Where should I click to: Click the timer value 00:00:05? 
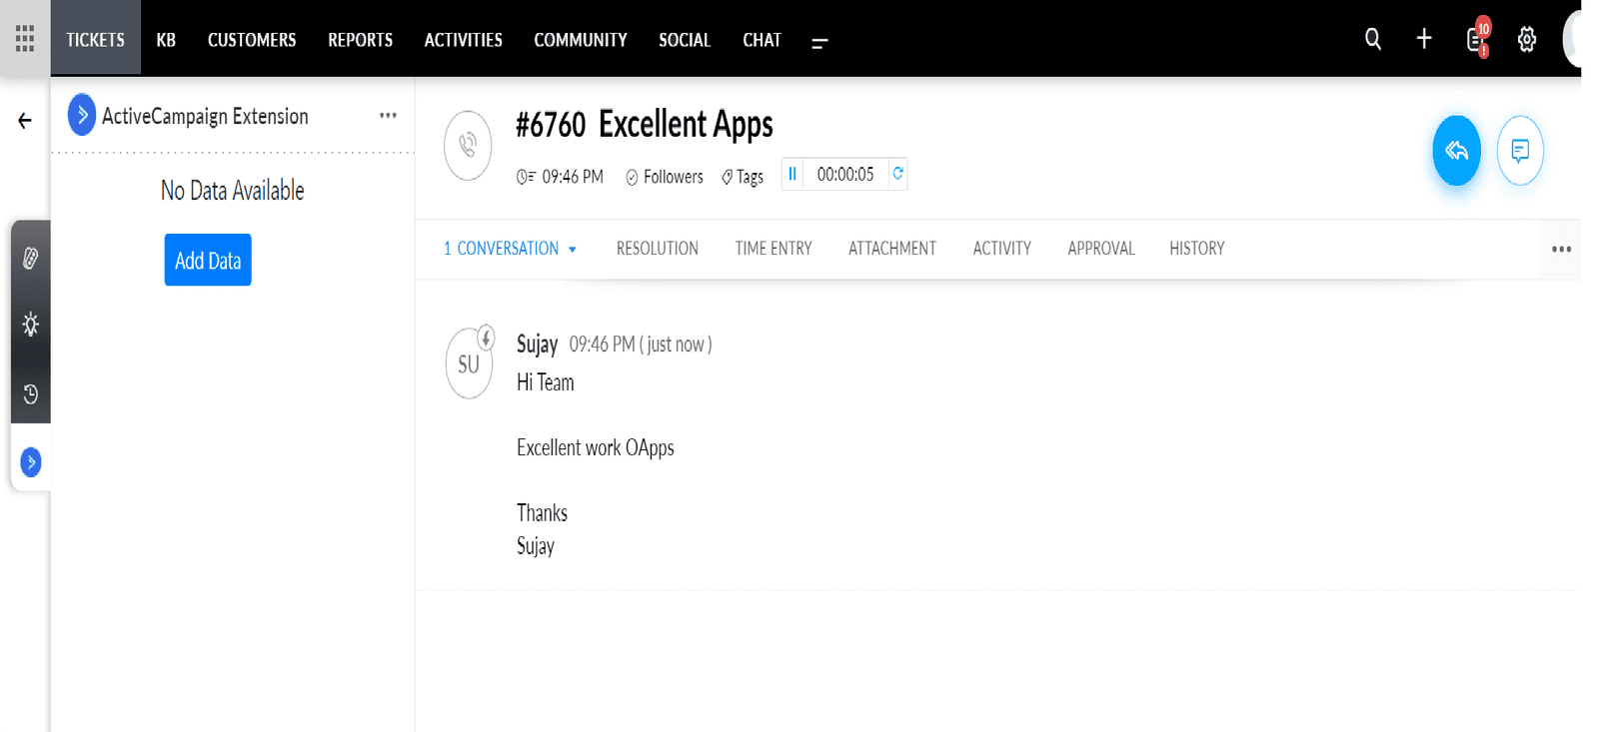coord(845,174)
